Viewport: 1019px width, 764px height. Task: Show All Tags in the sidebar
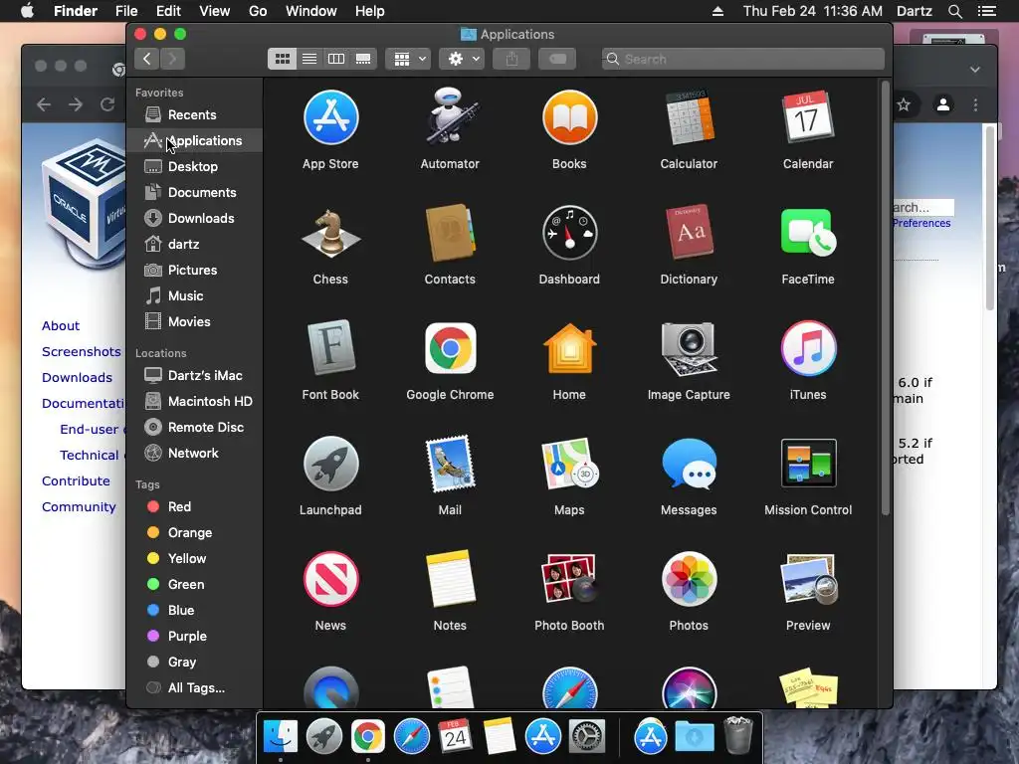pyautogui.click(x=195, y=688)
